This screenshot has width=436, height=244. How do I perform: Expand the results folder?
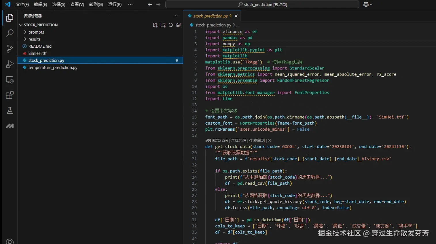coord(34,39)
